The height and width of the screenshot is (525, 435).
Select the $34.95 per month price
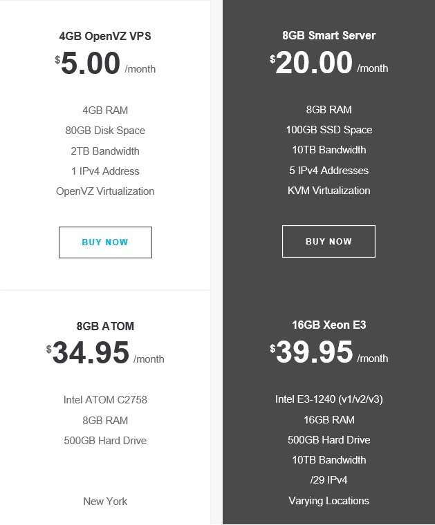[91, 354]
